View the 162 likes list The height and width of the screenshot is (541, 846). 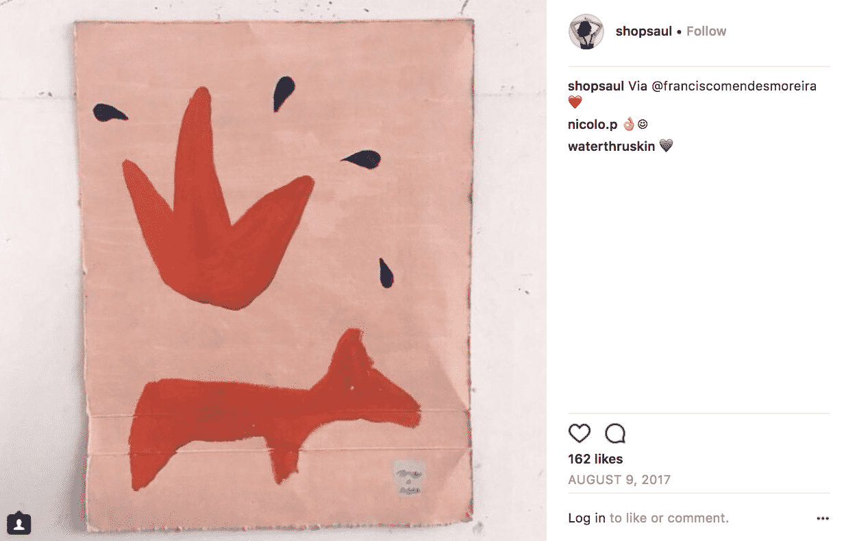(x=595, y=459)
